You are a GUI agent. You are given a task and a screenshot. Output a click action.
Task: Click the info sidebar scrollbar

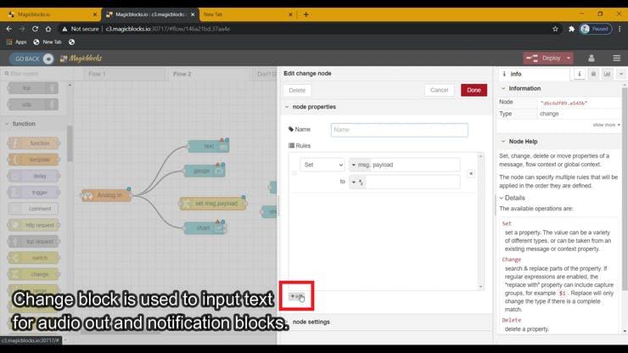625,188
